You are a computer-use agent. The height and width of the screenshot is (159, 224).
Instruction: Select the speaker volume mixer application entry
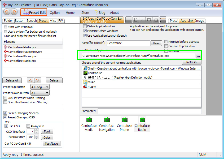(x=142, y=78)
